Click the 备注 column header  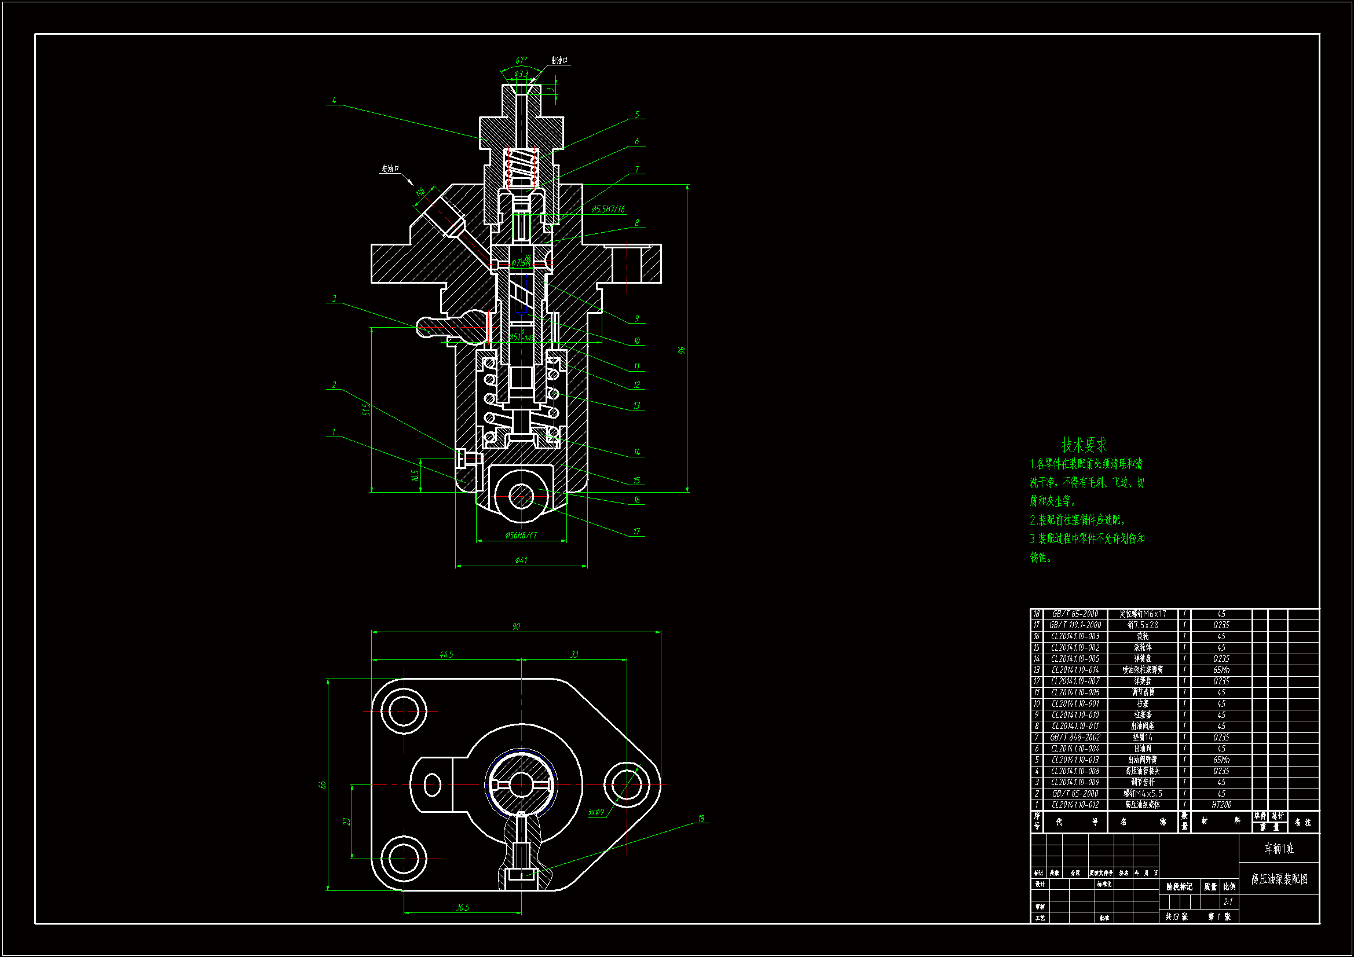pos(1302,822)
